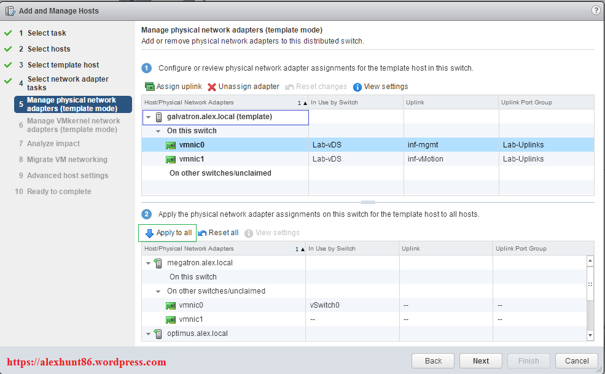Click the Apply to all arrow icon

(149, 233)
